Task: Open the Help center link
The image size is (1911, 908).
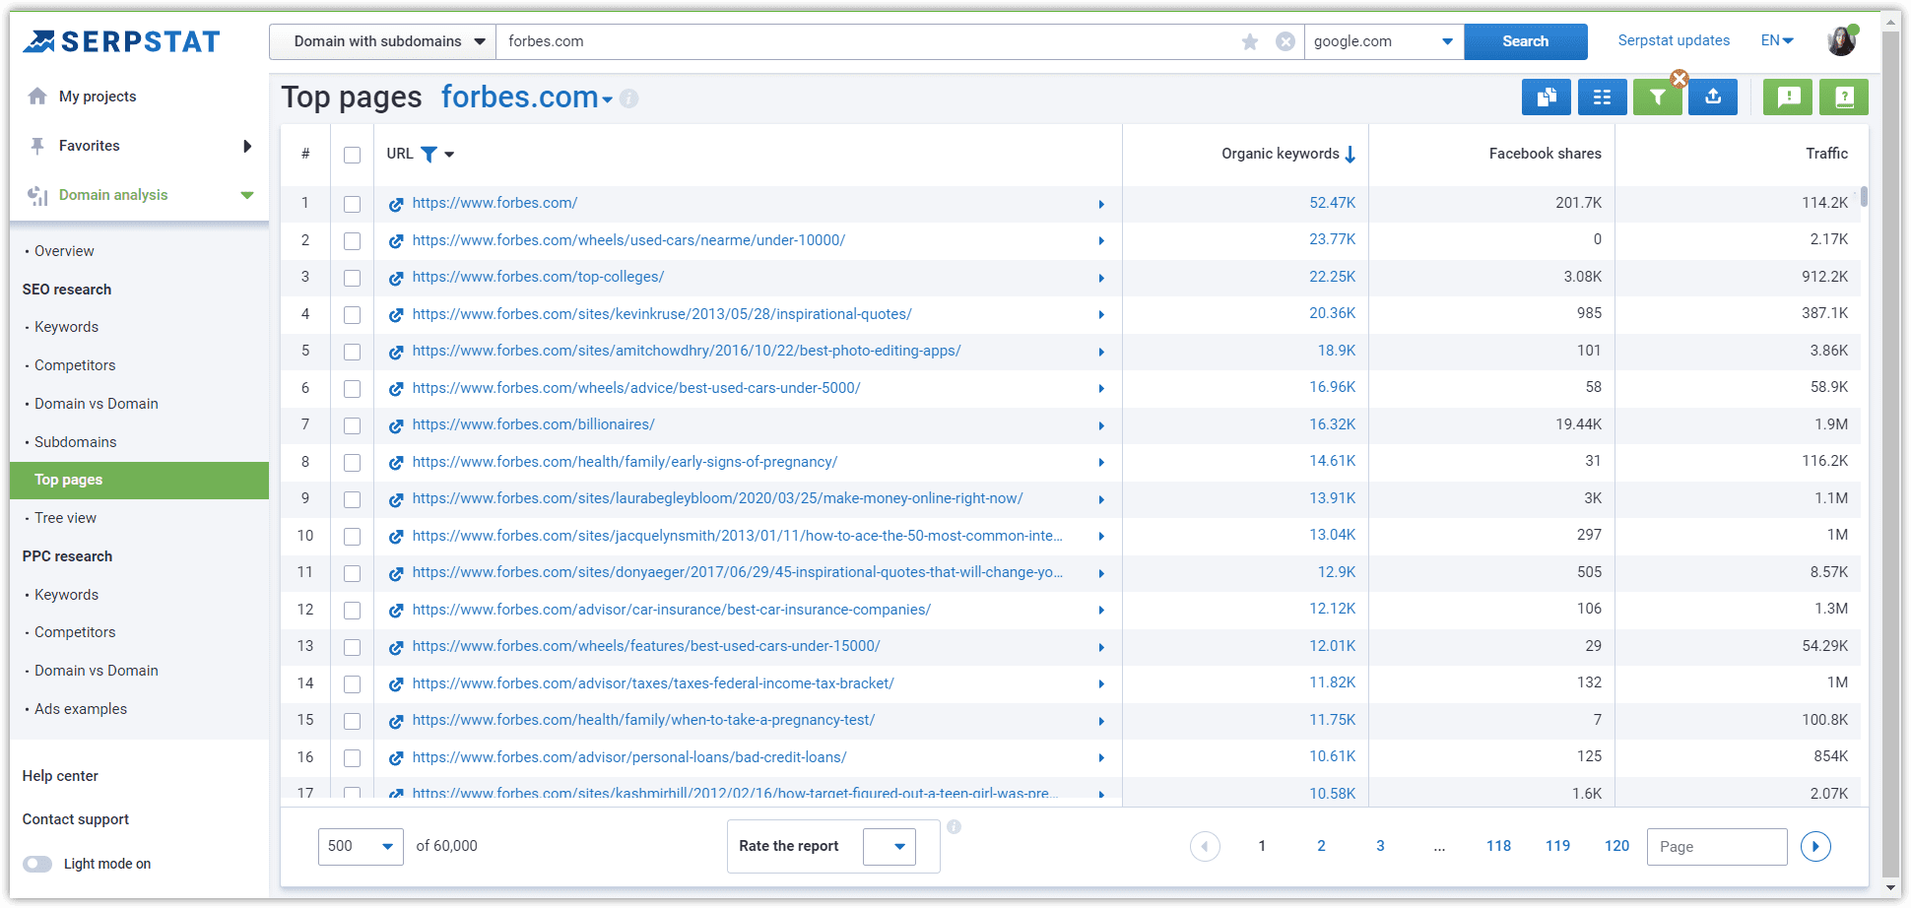Action: click(x=60, y=776)
